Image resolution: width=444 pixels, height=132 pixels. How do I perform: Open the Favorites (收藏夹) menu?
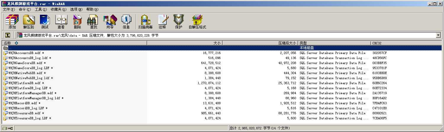[x=58, y=9]
